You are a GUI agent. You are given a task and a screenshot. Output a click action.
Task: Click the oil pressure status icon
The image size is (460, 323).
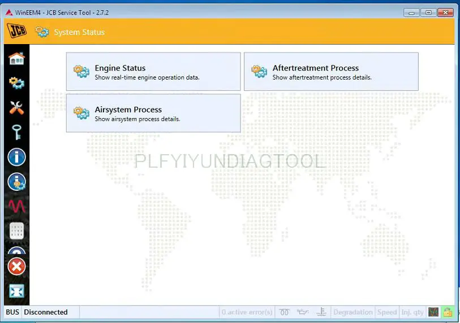click(303, 312)
